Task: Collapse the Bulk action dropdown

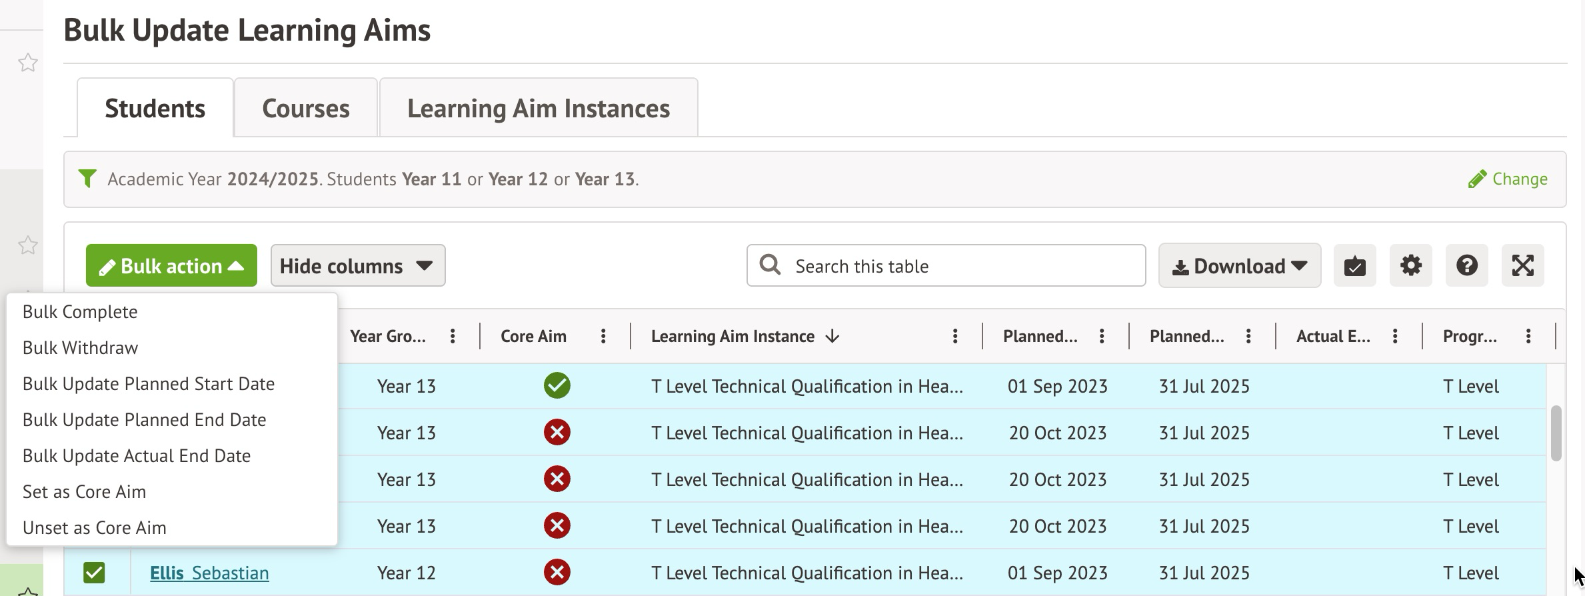Action: tap(171, 265)
